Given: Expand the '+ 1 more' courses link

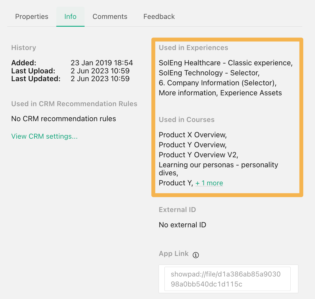Looking at the screenshot, I should tap(209, 183).
